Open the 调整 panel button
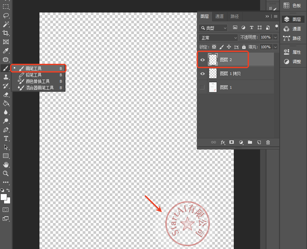The height and width of the screenshot is (249, 307). (293, 61)
